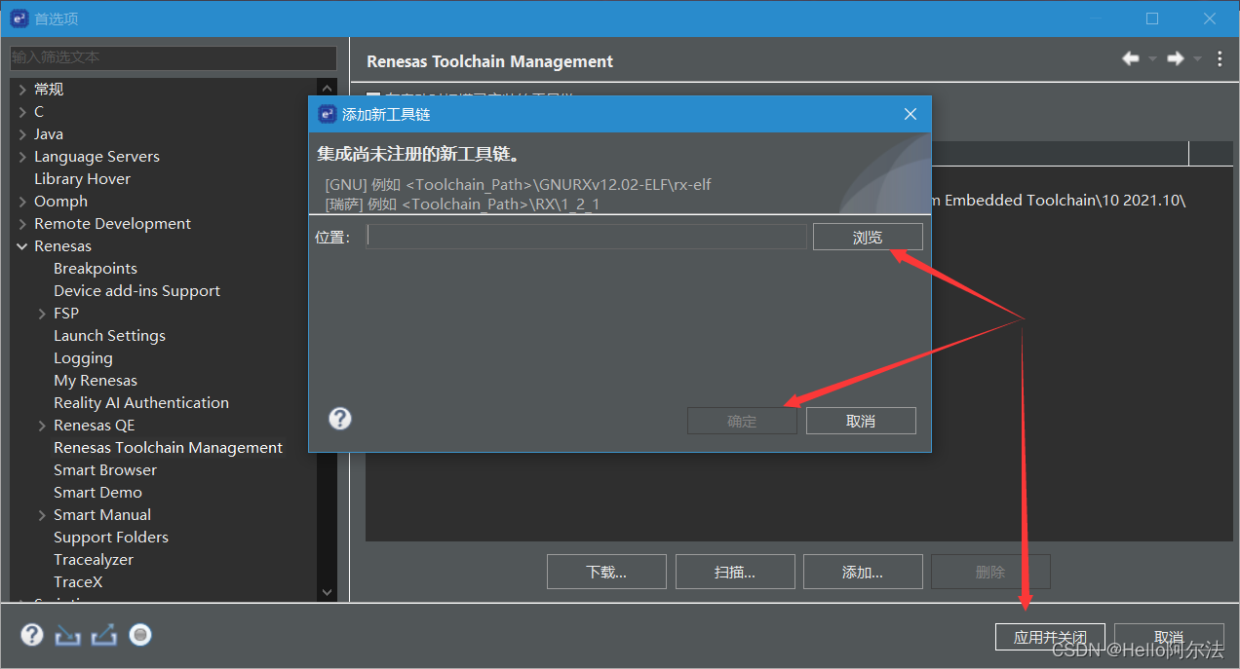
Task: Click the help icon inside the toolchain dialog
Action: coord(339,419)
